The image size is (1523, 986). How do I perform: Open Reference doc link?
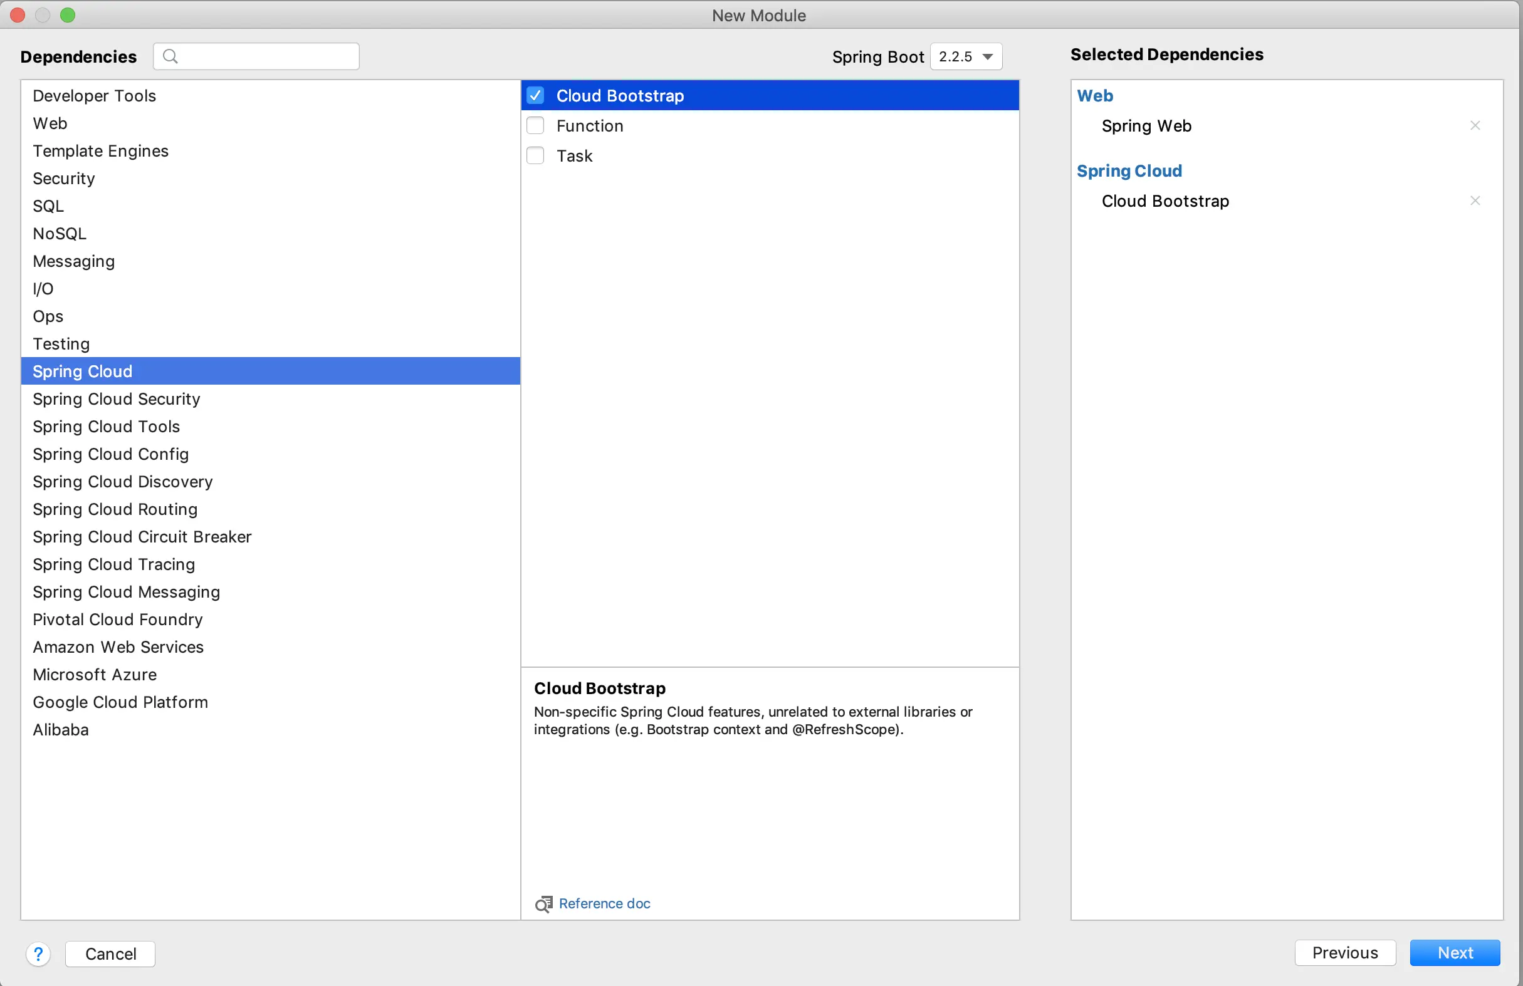point(604,903)
